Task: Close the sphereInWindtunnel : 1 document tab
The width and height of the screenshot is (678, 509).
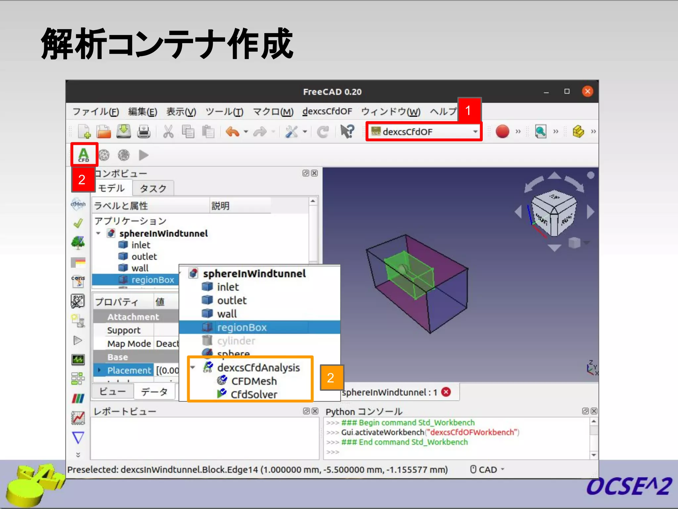Action: click(x=446, y=392)
